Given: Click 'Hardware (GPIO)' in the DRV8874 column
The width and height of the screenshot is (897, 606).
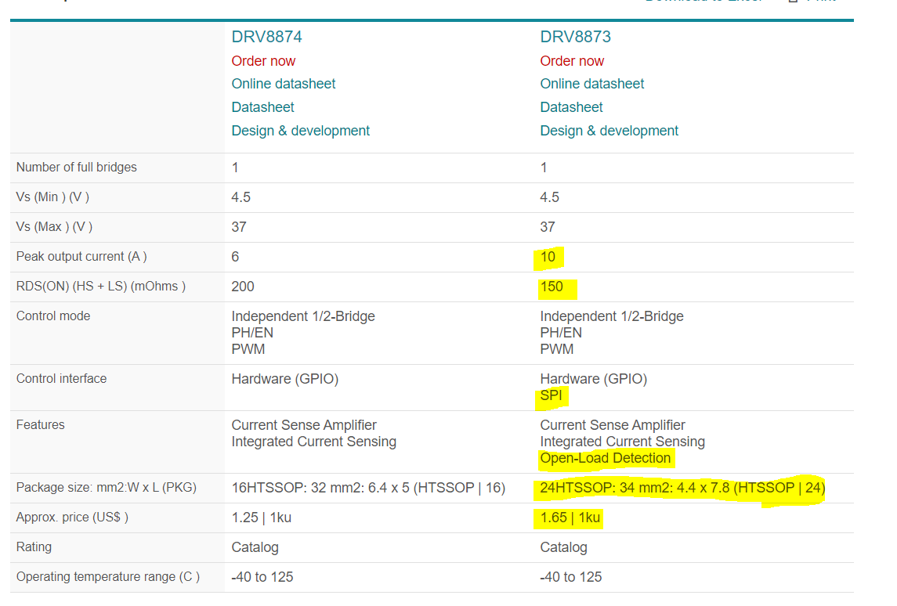Looking at the screenshot, I should point(285,379).
